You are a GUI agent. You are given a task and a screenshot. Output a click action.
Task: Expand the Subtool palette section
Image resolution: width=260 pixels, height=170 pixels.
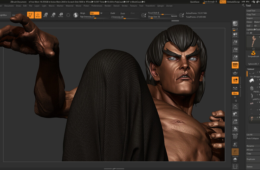point(251,69)
